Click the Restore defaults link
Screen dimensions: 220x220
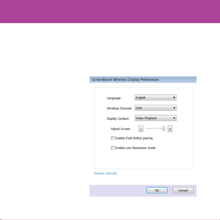coord(105,173)
